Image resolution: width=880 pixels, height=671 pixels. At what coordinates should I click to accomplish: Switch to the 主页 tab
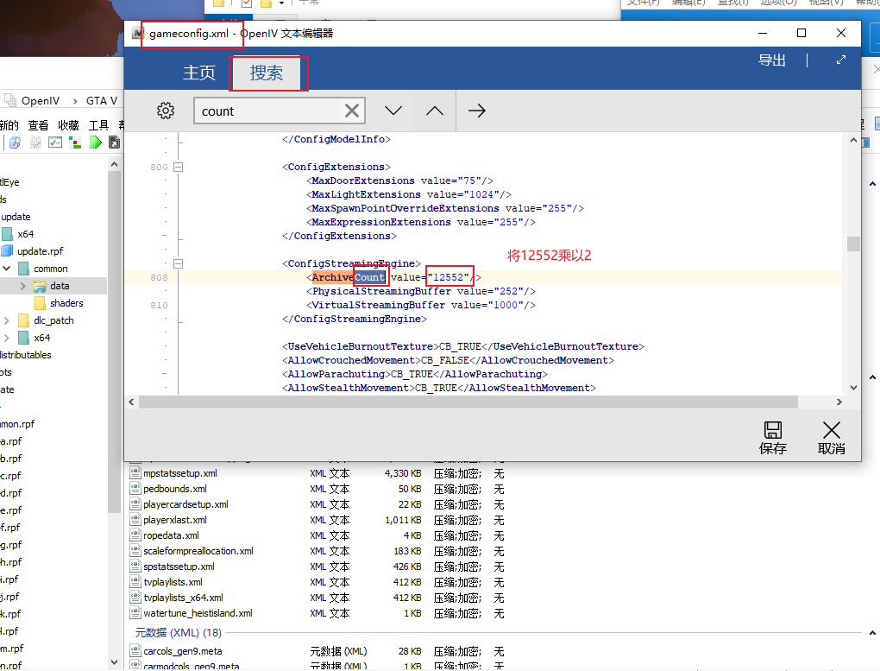199,73
